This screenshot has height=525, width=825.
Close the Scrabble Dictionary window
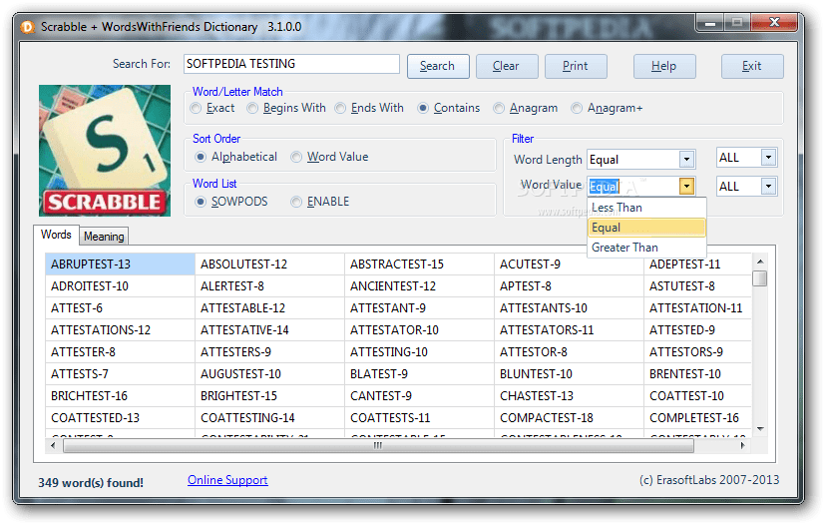pyautogui.click(x=774, y=23)
